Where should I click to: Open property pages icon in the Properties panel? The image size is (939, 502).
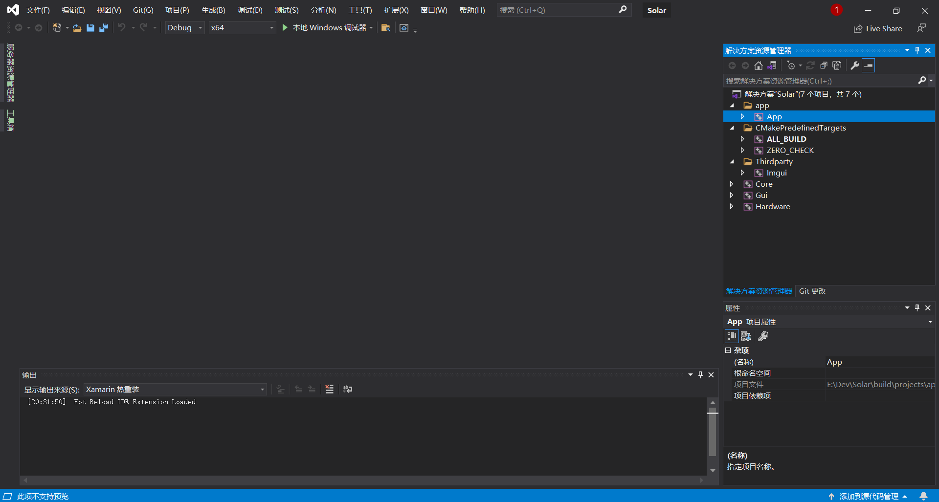coord(763,336)
